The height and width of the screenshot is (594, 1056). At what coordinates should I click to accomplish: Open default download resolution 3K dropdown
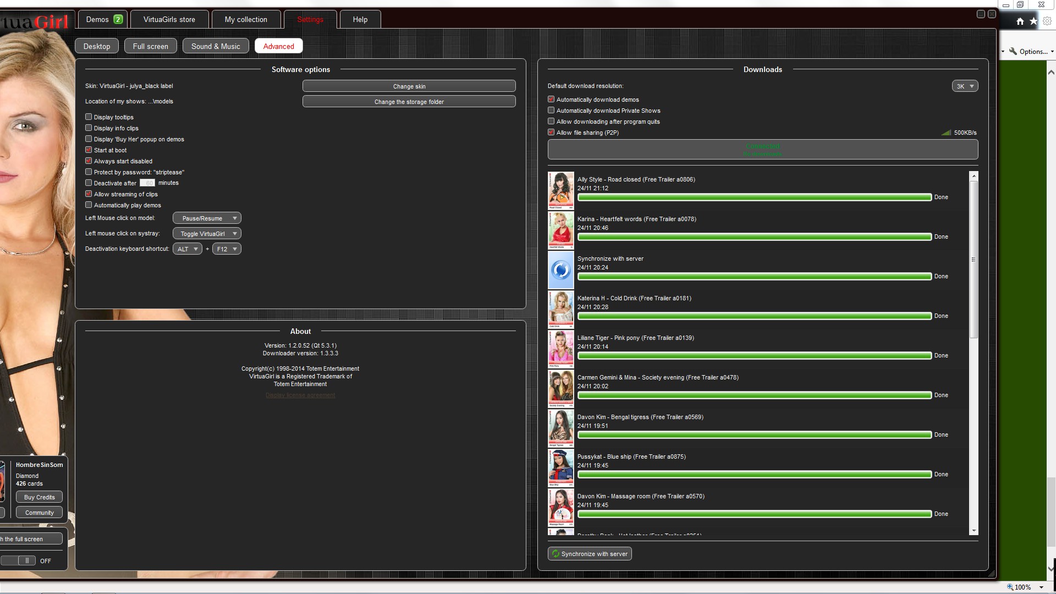click(x=965, y=86)
